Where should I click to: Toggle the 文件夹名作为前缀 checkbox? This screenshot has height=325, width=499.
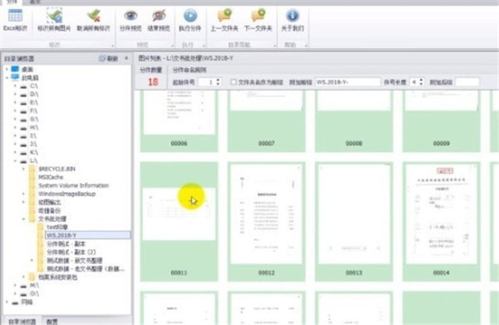pos(234,82)
